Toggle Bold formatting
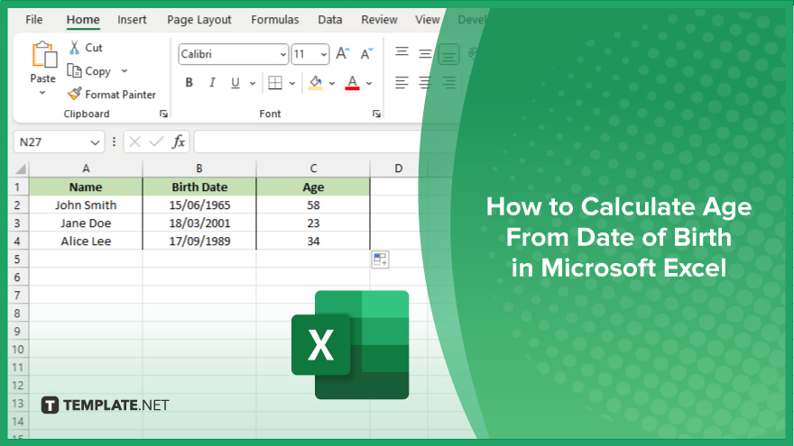Viewport: 794px width, 446px height. 189,82
